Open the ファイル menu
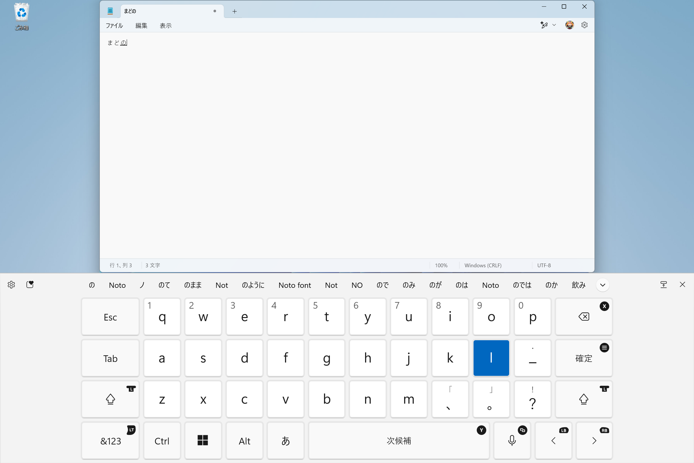The height and width of the screenshot is (463, 694). (x=114, y=26)
